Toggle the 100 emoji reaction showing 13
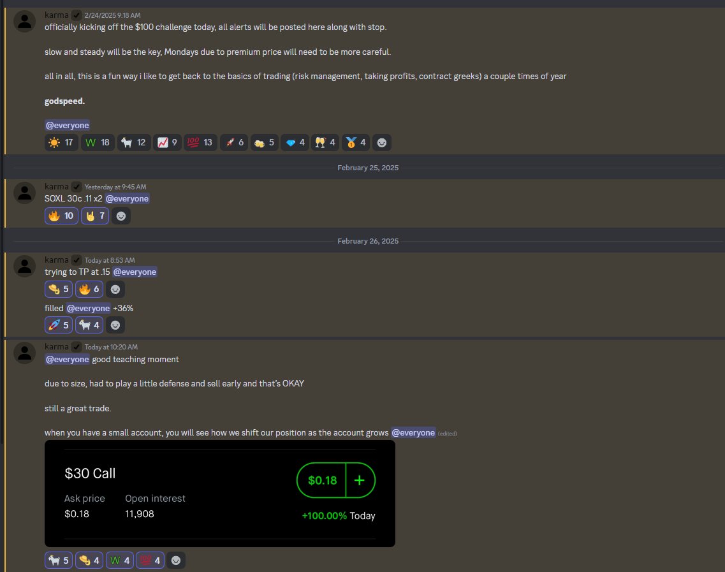725x572 pixels. pos(200,142)
